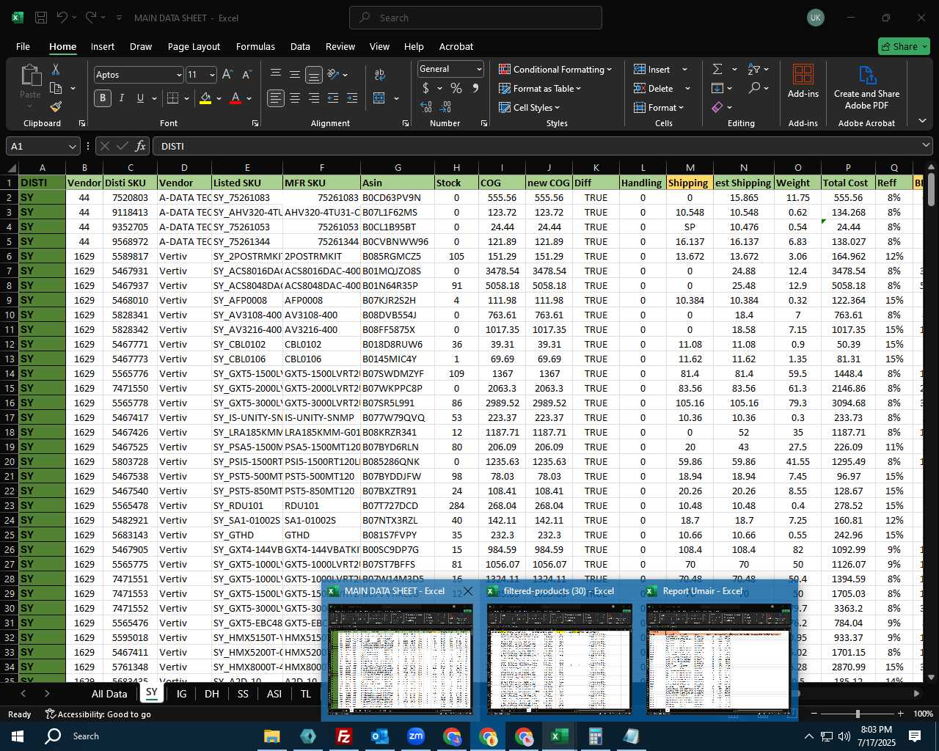Click the Merge & Center icon
Viewport: 939px width, 751px height.
(379, 98)
